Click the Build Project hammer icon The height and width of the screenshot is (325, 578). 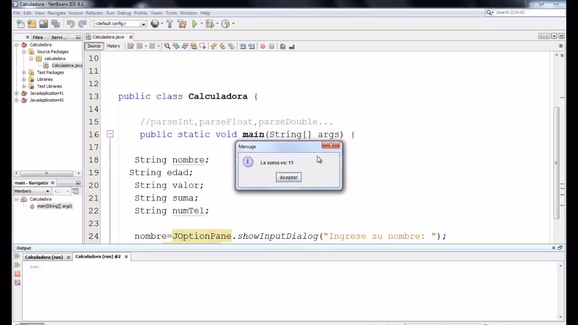tap(170, 24)
